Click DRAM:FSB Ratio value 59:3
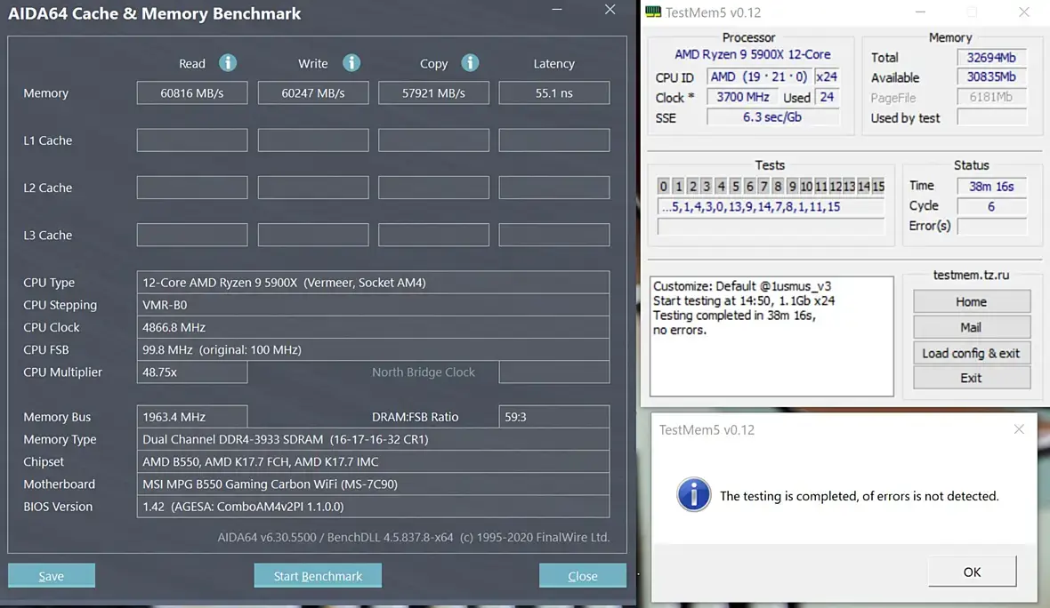 click(x=554, y=417)
